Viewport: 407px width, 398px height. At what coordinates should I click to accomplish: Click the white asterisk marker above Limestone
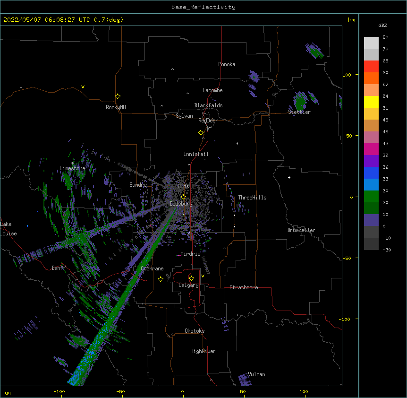[72, 163]
